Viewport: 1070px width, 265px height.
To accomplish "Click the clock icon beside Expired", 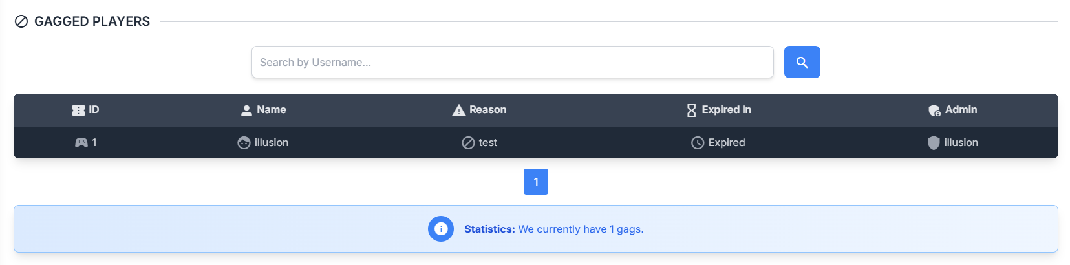I will [x=698, y=143].
